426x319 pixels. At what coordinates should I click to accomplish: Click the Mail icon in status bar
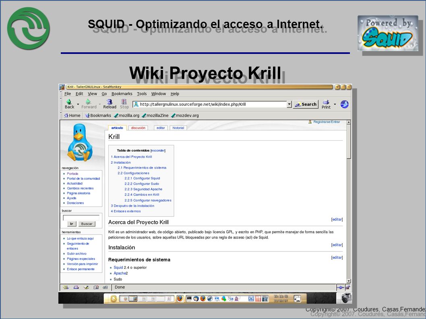[76, 287]
